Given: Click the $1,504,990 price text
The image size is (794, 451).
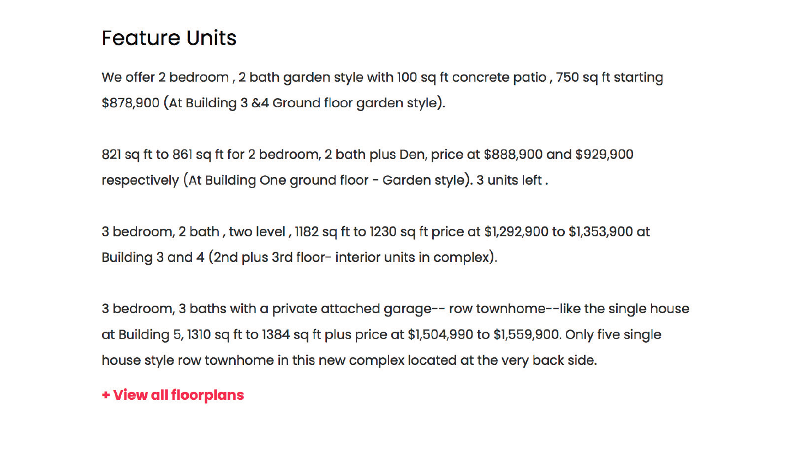Looking at the screenshot, I should (440, 335).
